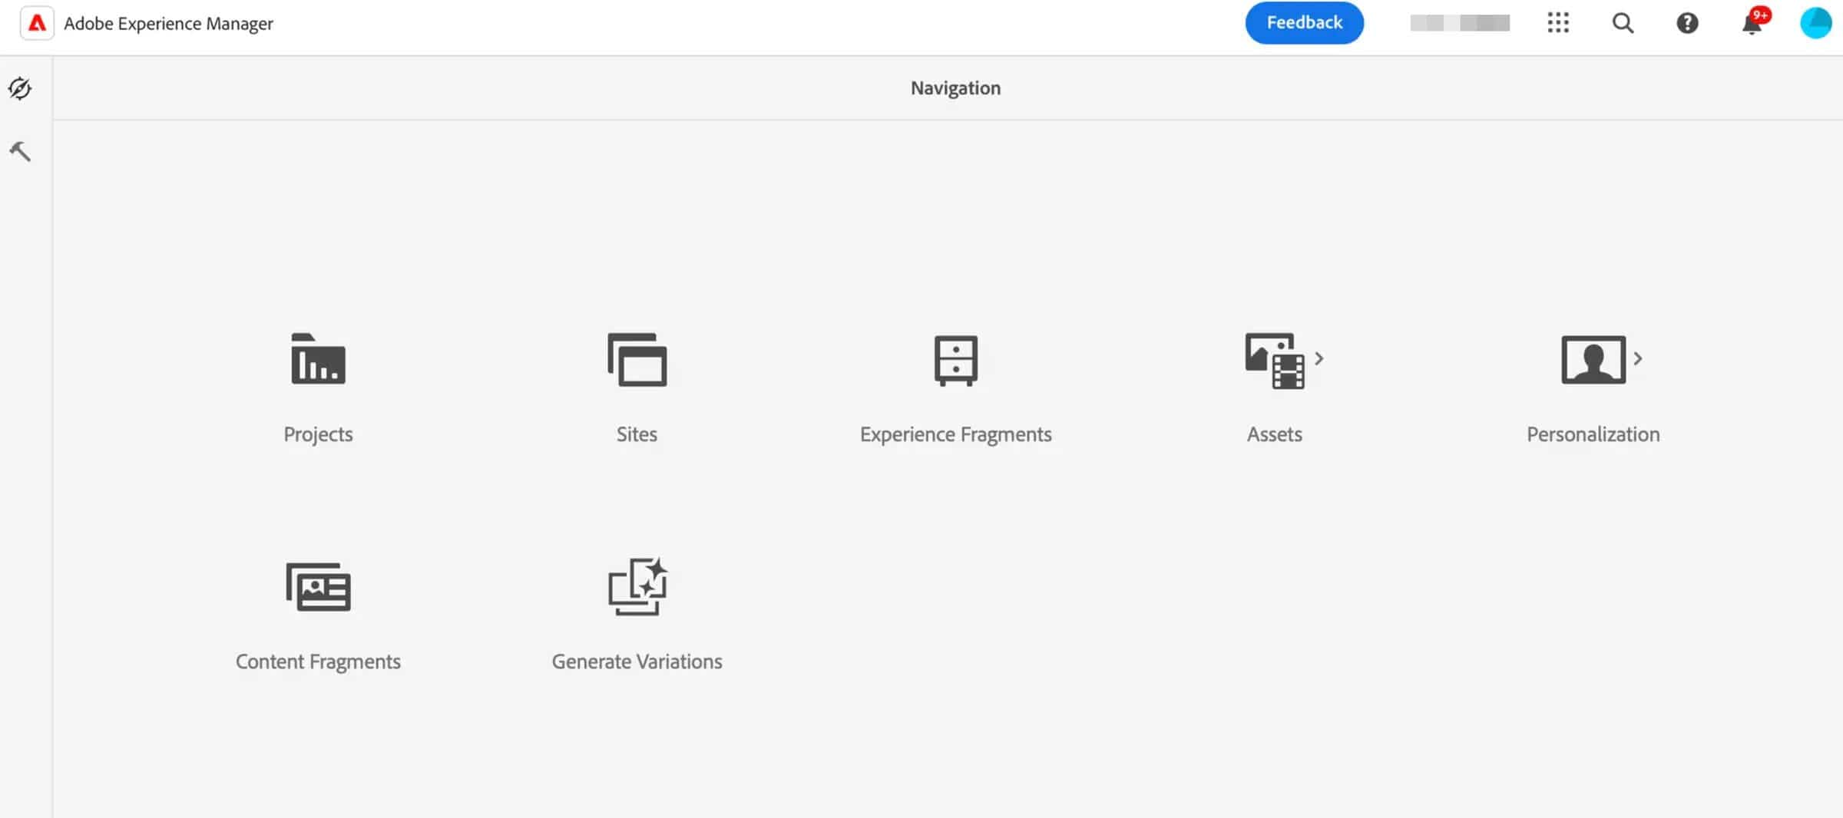The image size is (1843, 818).
Task: Open the Generate Variations icon
Action: pos(637,587)
